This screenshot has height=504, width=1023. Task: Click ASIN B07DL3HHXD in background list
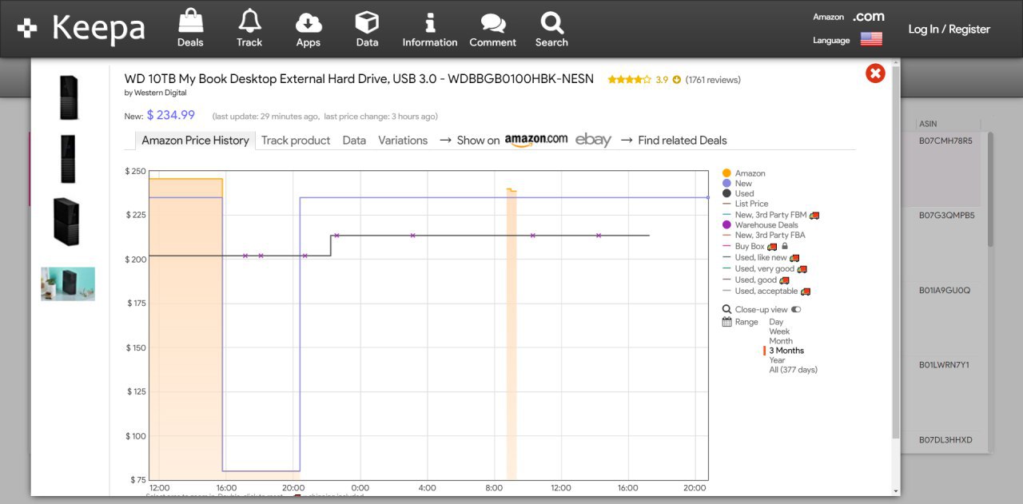pos(945,440)
